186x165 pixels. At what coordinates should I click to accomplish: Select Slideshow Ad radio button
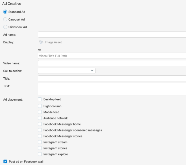tap(5, 27)
